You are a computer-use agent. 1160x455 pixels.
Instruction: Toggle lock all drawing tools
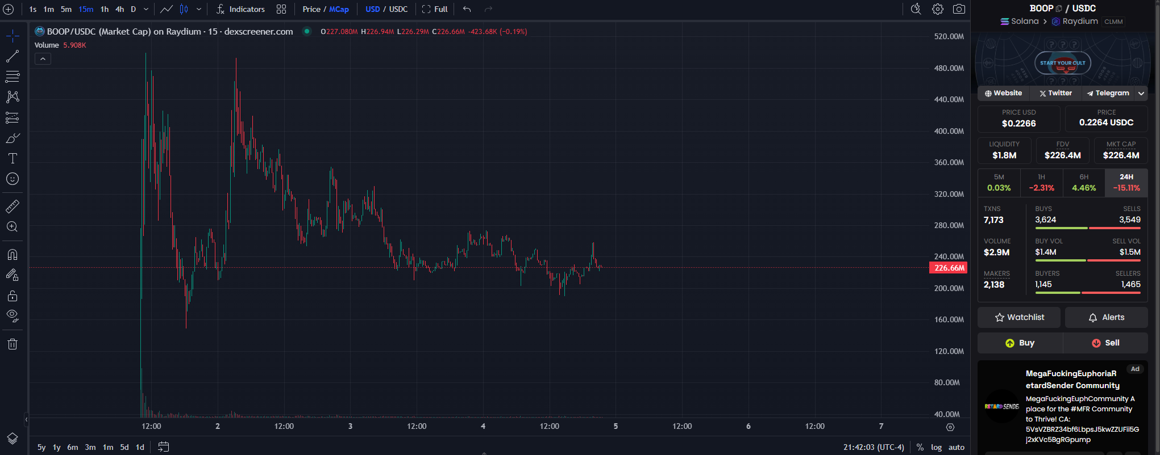click(x=13, y=296)
